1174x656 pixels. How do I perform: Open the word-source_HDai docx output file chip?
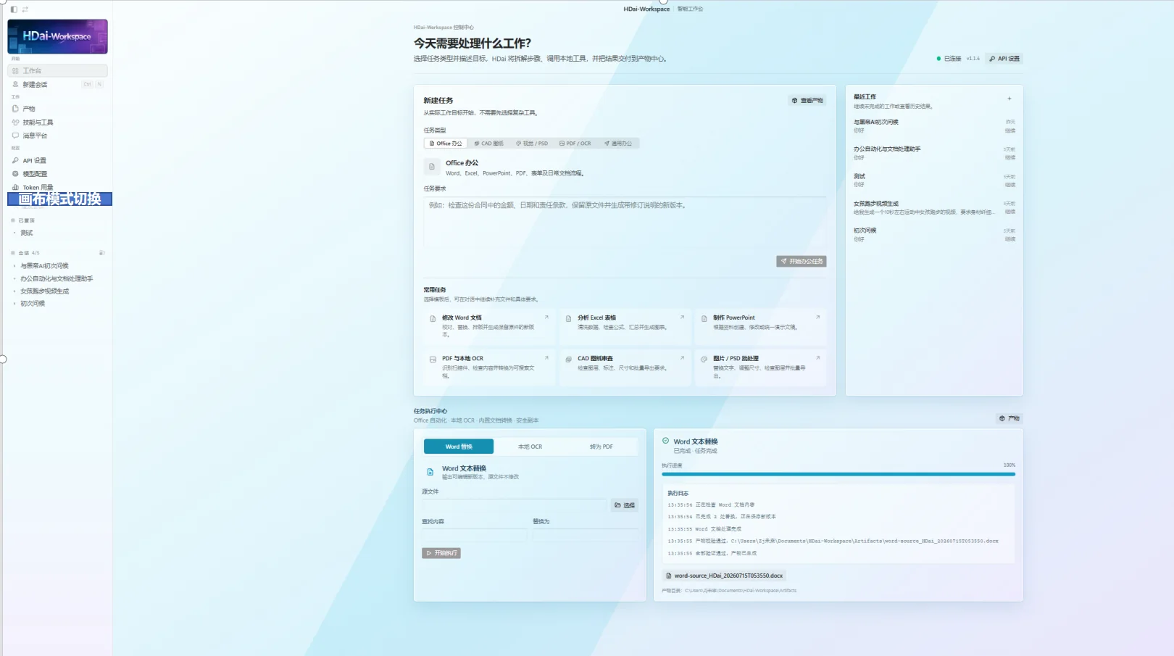pos(725,576)
